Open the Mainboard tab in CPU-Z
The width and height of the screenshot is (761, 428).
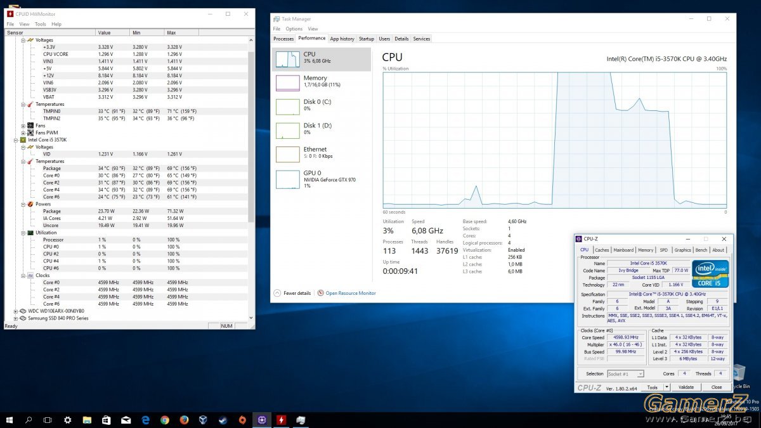pos(623,250)
